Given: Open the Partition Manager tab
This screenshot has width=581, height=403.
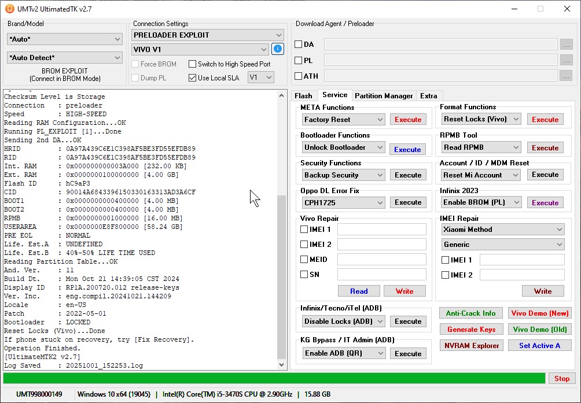Looking at the screenshot, I should (x=384, y=96).
